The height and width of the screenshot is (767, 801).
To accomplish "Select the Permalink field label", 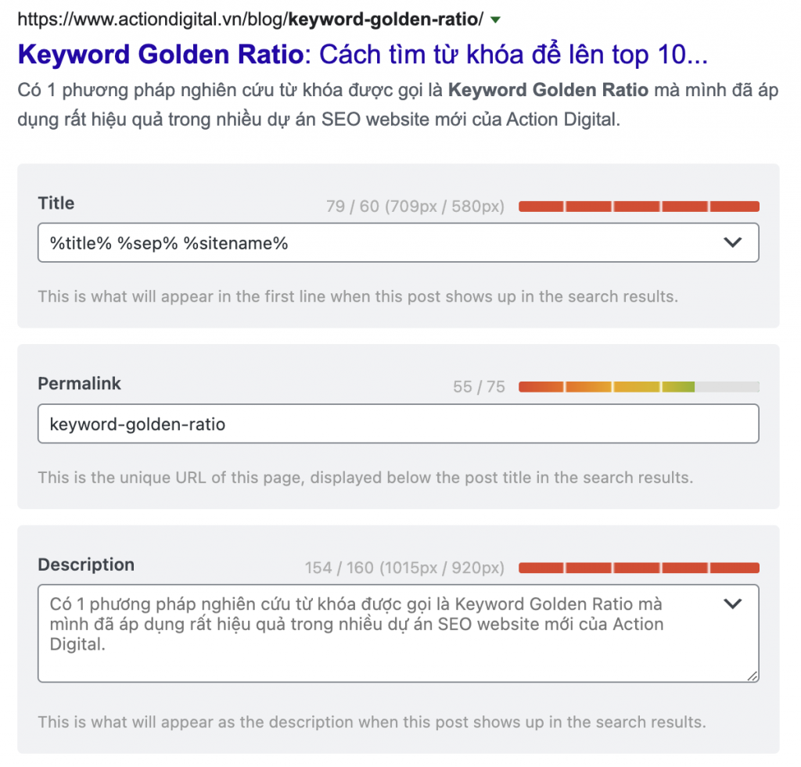I will (x=79, y=383).
